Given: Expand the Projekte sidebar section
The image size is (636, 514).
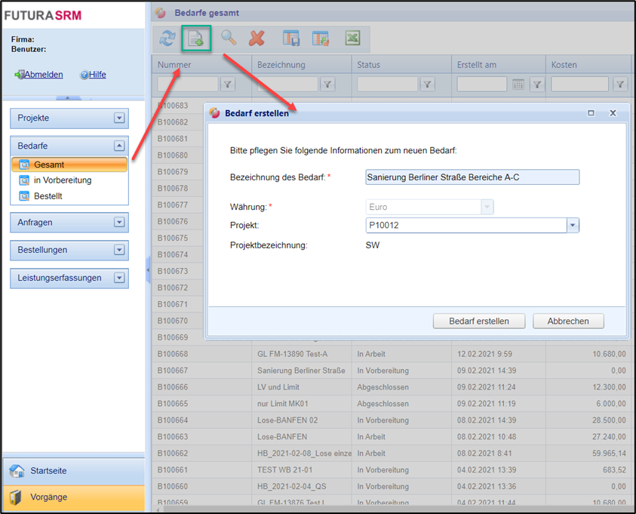Looking at the screenshot, I should pos(118,118).
